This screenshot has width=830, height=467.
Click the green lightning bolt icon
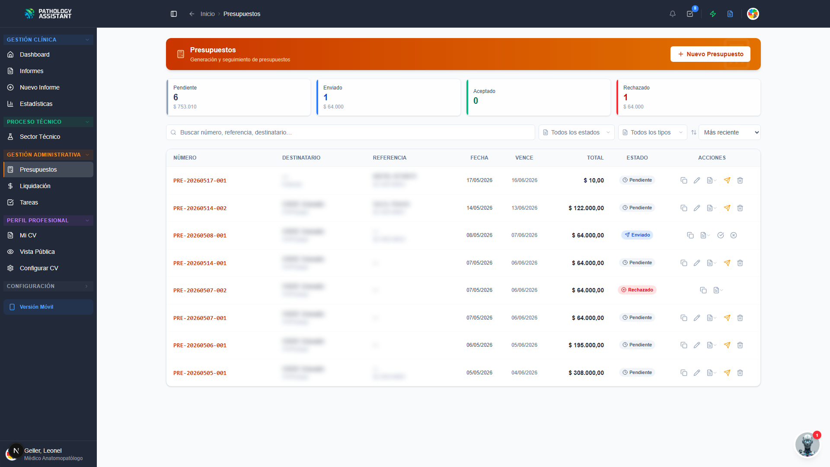pos(713,14)
